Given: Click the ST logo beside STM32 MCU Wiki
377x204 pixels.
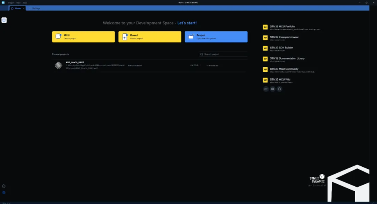Looking at the screenshot, I should coord(265,80).
